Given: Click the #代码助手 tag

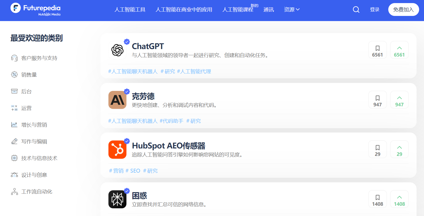Looking at the screenshot, I should tap(172, 121).
